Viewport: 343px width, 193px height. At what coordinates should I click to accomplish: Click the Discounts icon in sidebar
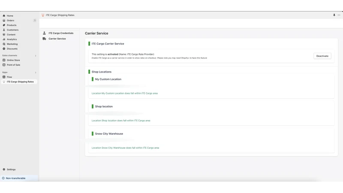(x=4, y=49)
